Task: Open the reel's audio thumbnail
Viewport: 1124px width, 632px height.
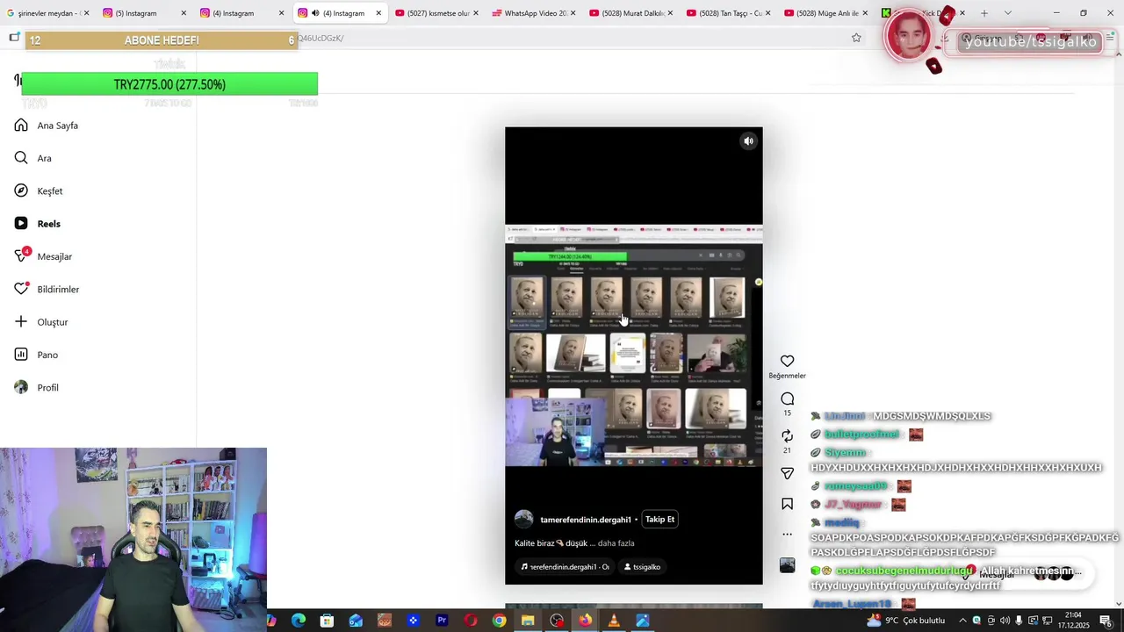Action: pyautogui.click(x=788, y=565)
